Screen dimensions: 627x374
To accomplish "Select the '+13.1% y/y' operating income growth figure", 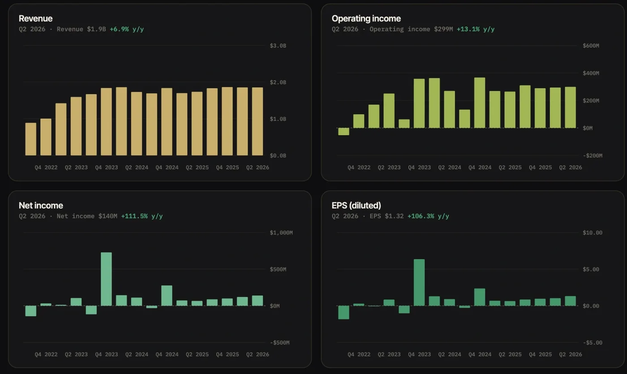I will pyautogui.click(x=476, y=29).
